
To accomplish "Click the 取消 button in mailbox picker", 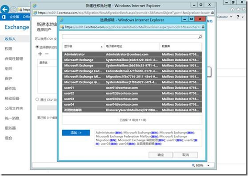I will pyautogui.click(x=186, y=155).
